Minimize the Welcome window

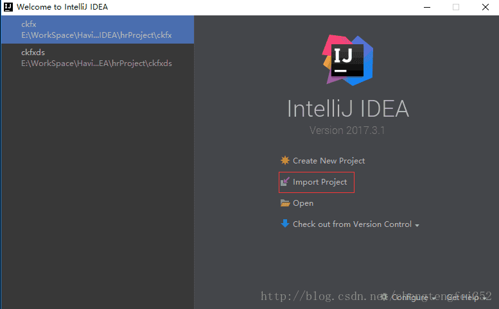[x=427, y=7]
